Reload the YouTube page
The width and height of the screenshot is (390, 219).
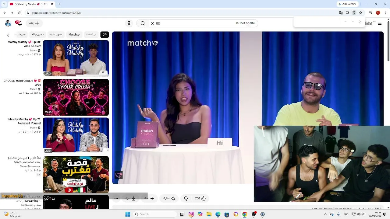19,13
